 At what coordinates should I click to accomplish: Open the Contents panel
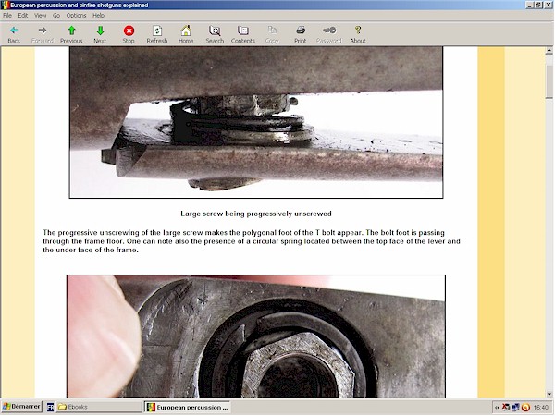243,31
